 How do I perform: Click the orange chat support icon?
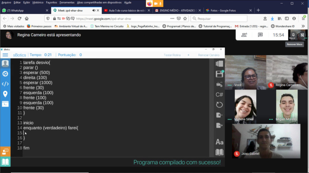coord(5,151)
